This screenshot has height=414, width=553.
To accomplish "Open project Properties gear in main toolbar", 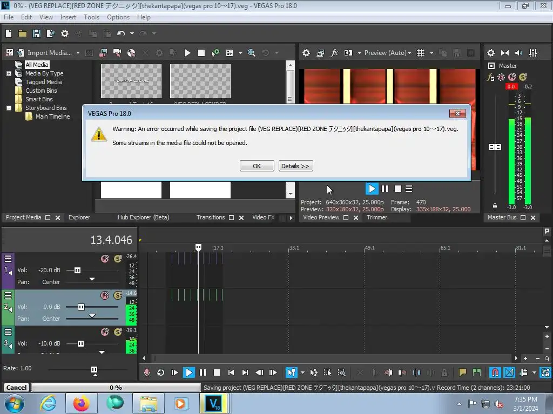I will [x=65, y=33].
